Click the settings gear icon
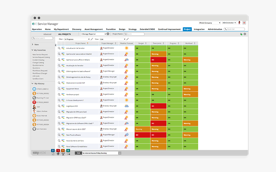Screen dimensions: 276x172 coord(245,34)
